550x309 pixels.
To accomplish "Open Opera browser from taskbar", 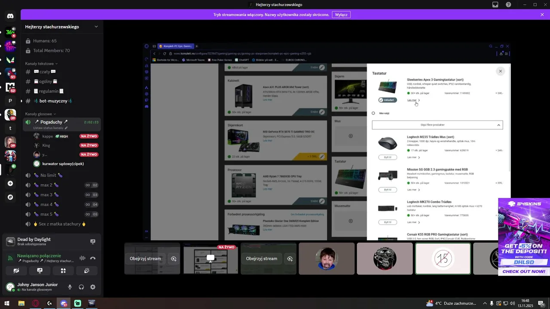I will [36, 303].
